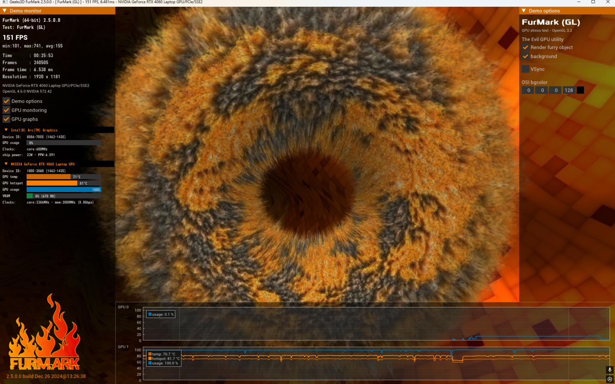Viewport: 615px width, 384px height.
Task: Click the GPU 0 graph label
Action: [x=123, y=307]
